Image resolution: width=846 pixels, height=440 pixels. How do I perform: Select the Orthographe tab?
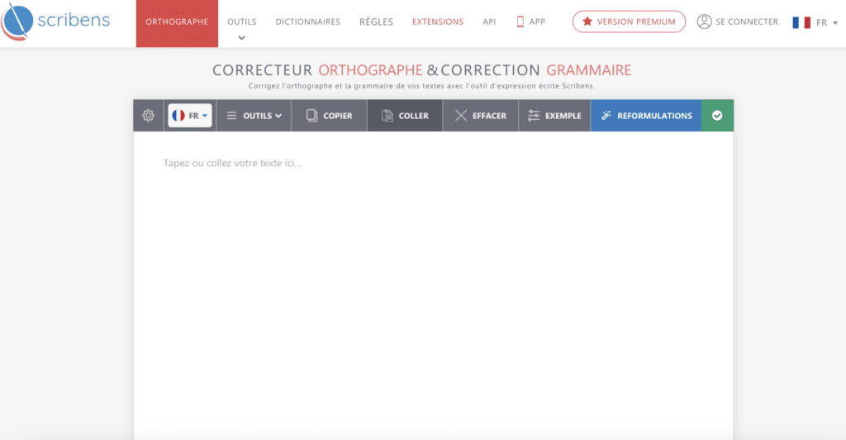click(x=177, y=22)
